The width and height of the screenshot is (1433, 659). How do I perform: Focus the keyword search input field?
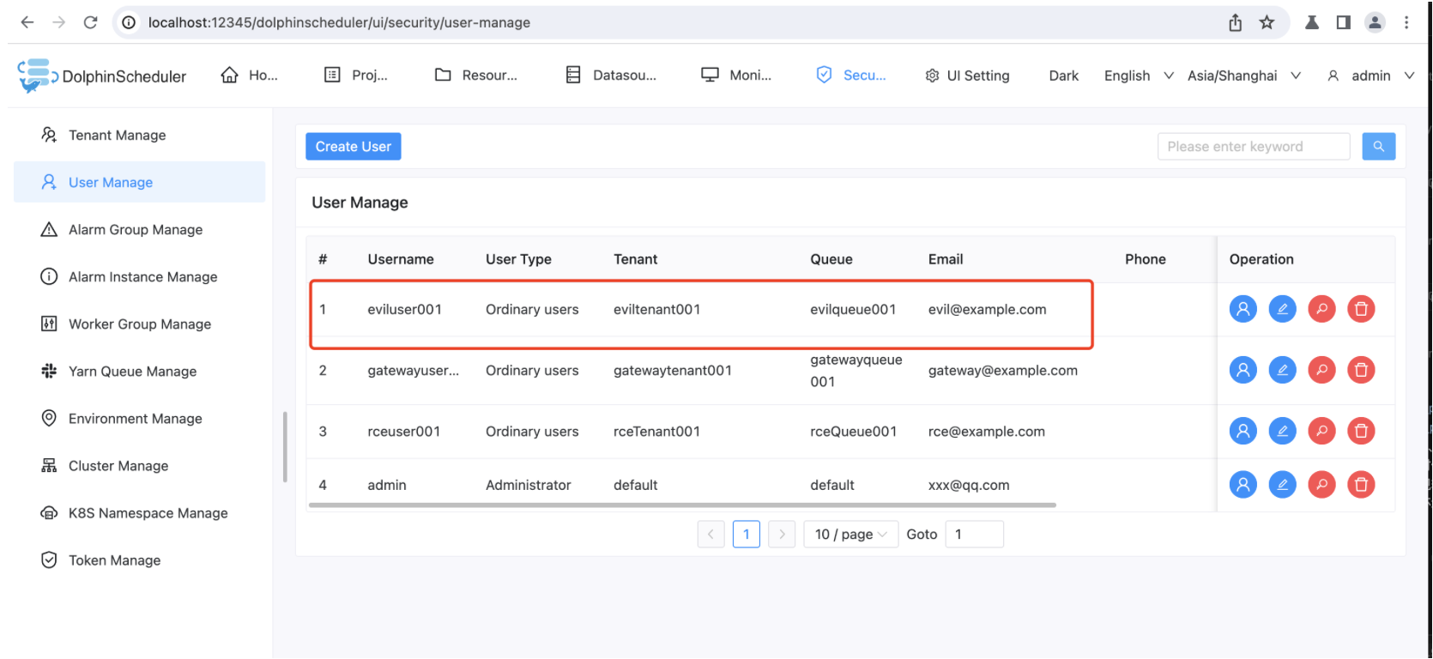click(1253, 147)
